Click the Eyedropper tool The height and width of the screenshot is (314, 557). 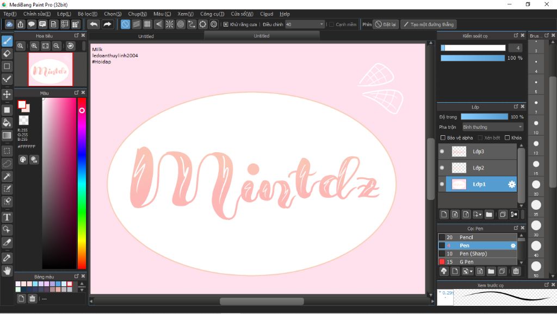point(7,257)
